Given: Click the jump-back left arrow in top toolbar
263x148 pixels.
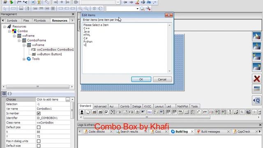Looking at the screenshot, I should click(x=125, y=2).
